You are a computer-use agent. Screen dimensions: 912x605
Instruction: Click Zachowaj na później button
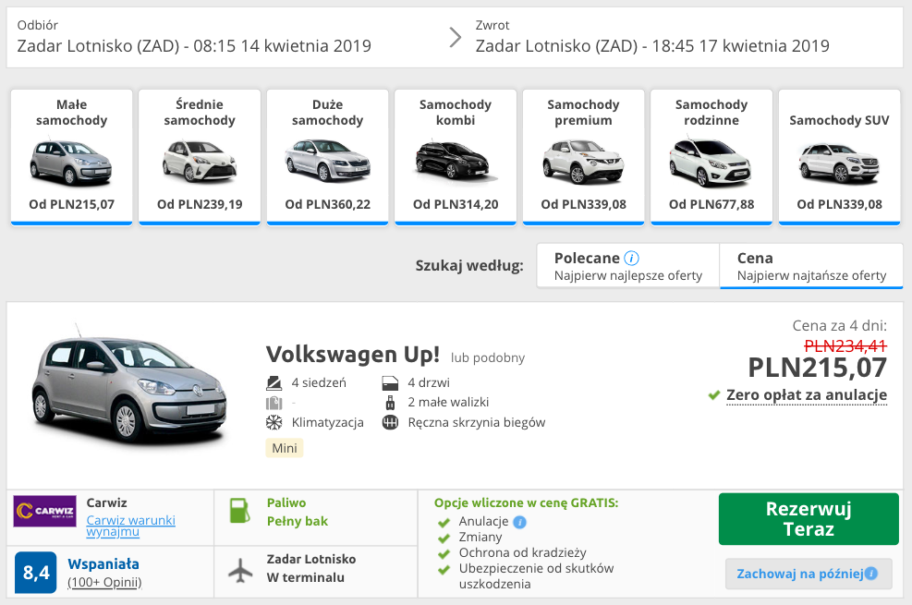tap(809, 574)
